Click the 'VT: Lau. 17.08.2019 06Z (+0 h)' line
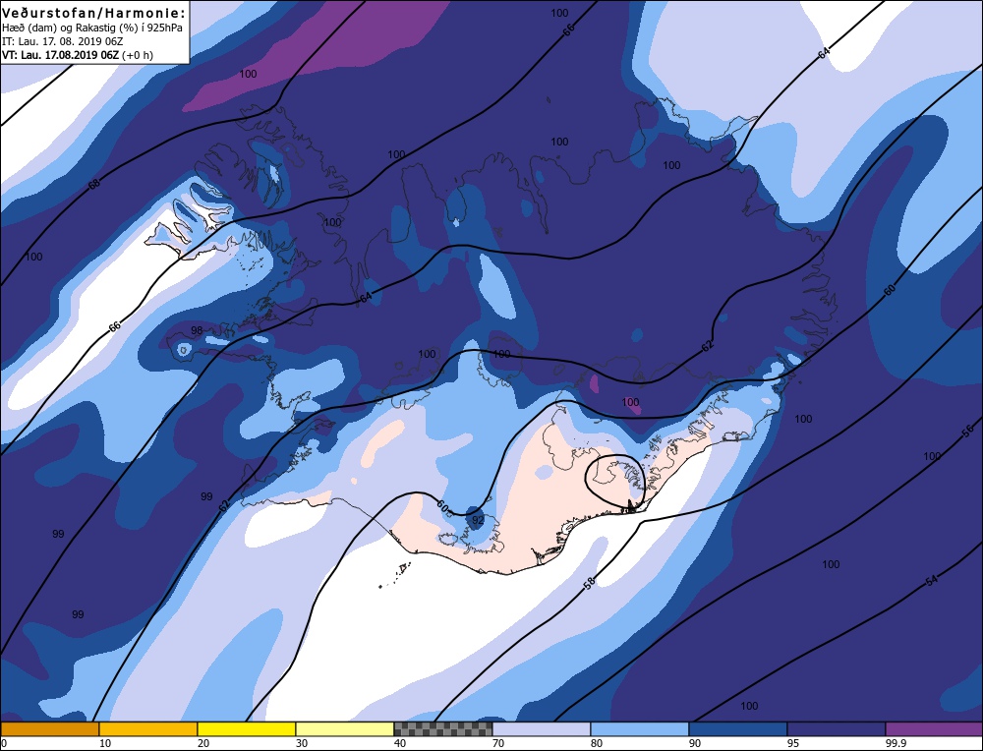 (x=77, y=54)
